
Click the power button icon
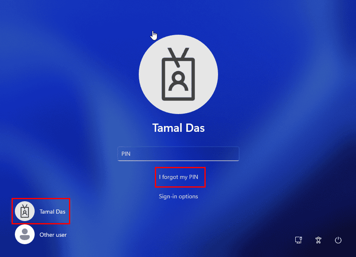[x=338, y=240]
